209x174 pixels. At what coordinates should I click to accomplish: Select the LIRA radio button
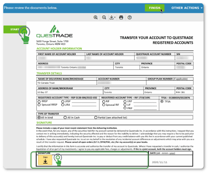63,105
